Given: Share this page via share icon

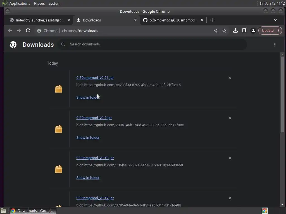Looking at the screenshot, I should 215,31.
